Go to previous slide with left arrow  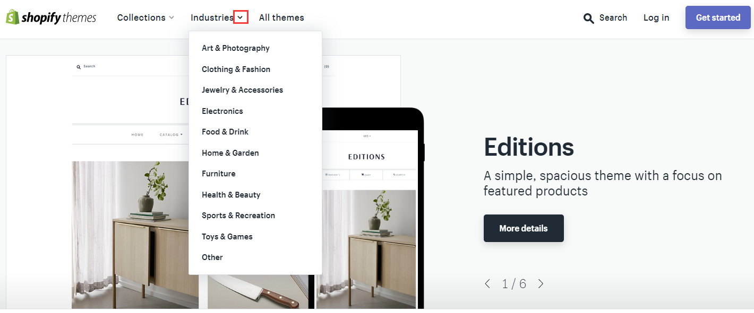487,284
